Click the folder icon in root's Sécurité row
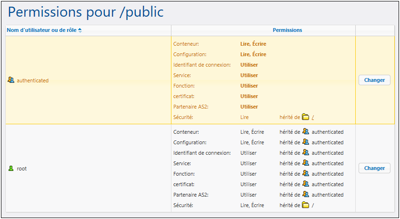This screenshot has width=400, height=219. pyautogui.click(x=306, y=205)
